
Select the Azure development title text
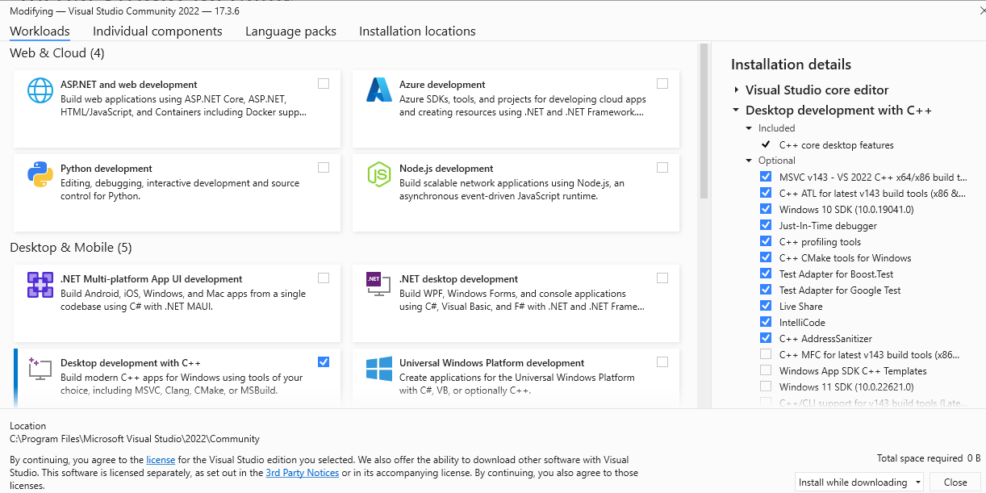tap(442, 85)
